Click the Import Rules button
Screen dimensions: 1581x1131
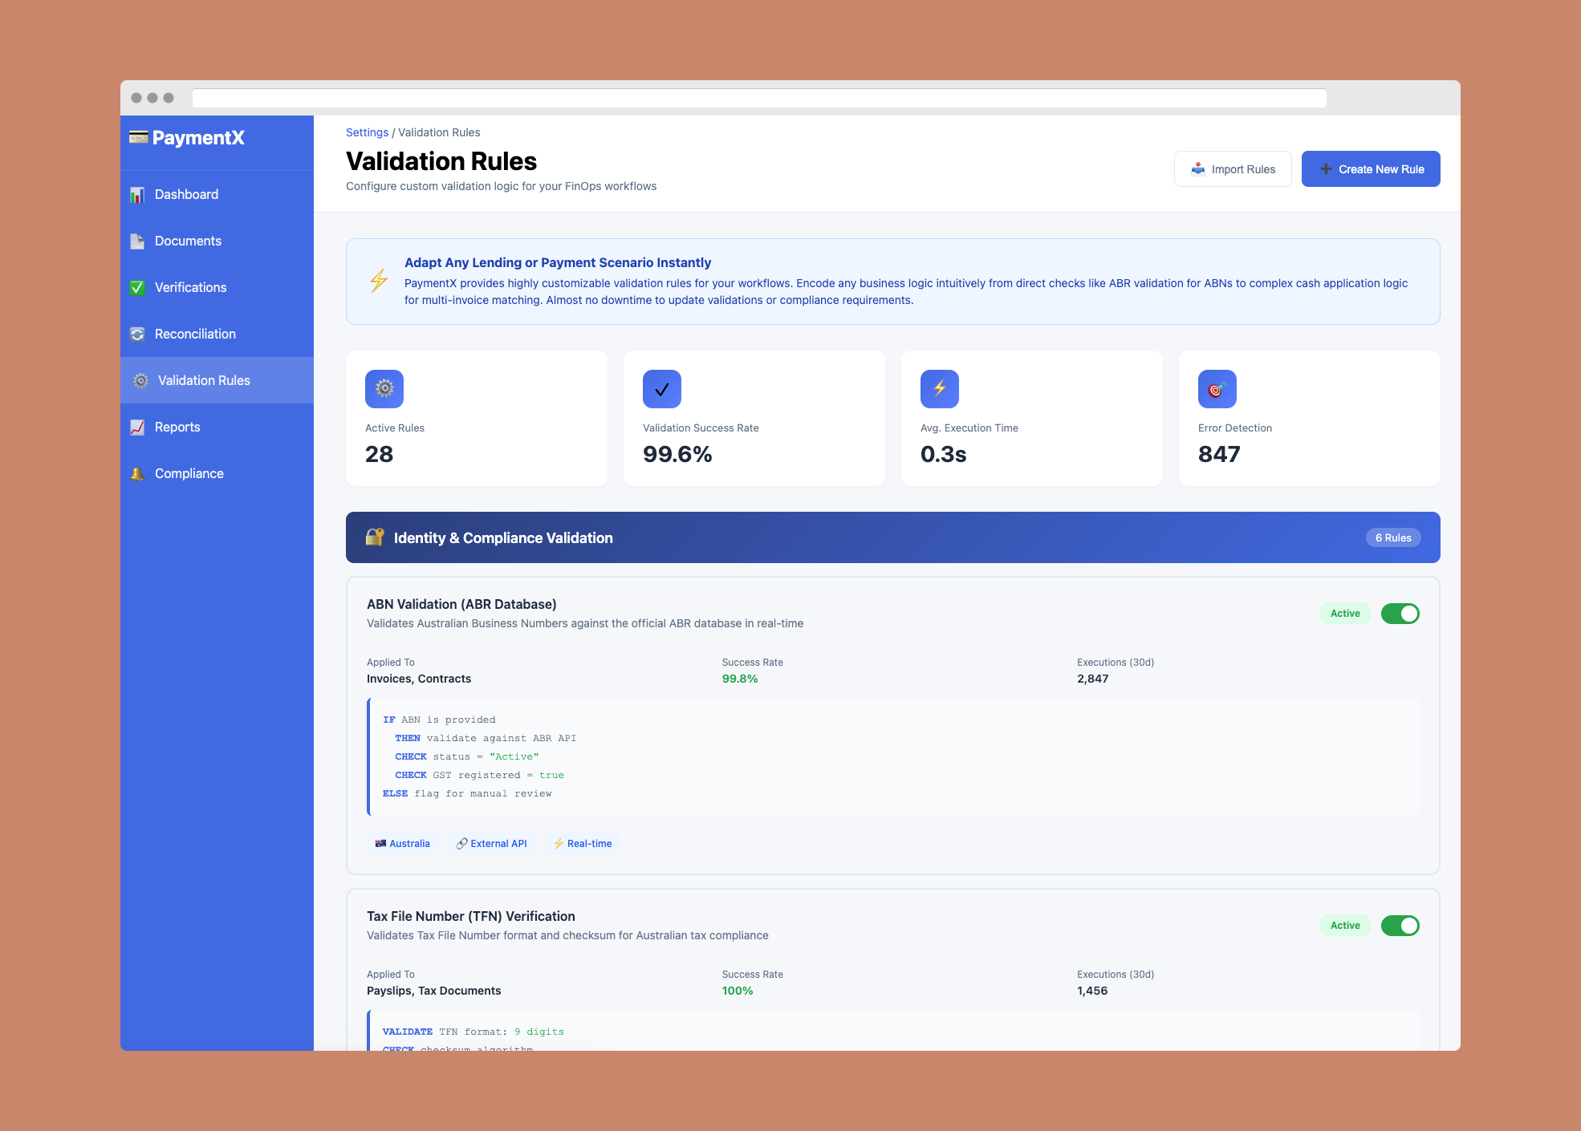(1233, 169)
